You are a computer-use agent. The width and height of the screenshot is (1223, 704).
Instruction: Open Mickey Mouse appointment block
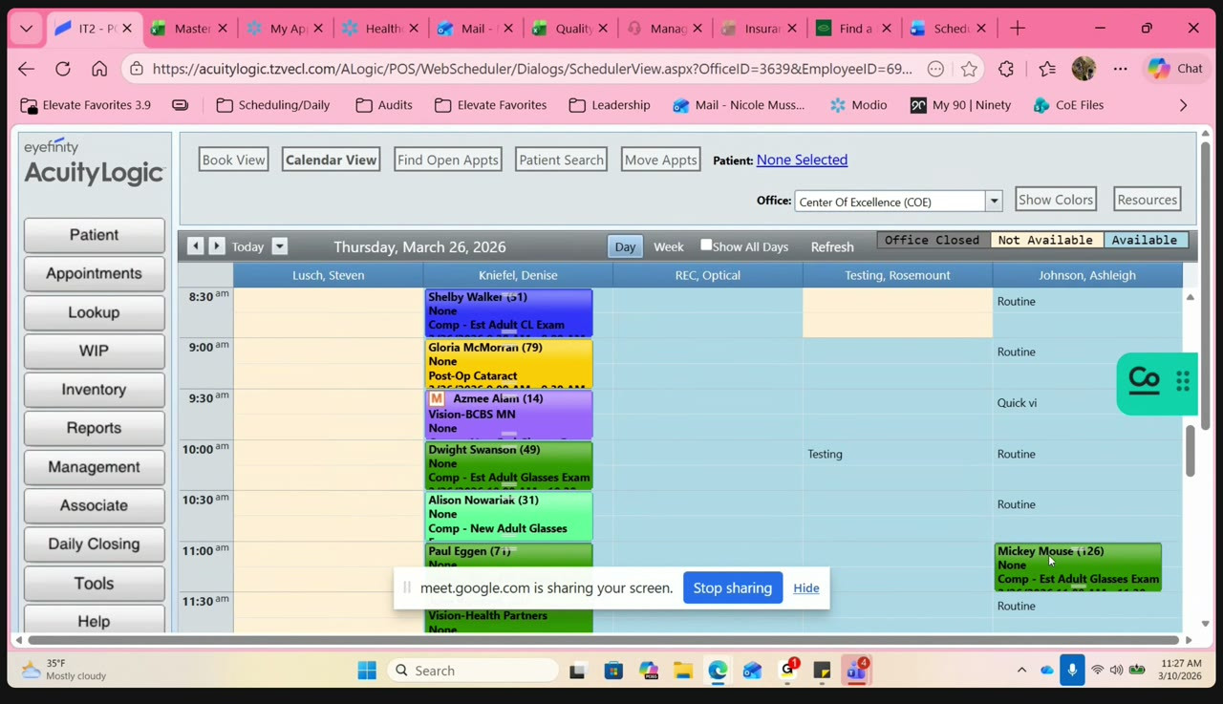point(1078,566)
